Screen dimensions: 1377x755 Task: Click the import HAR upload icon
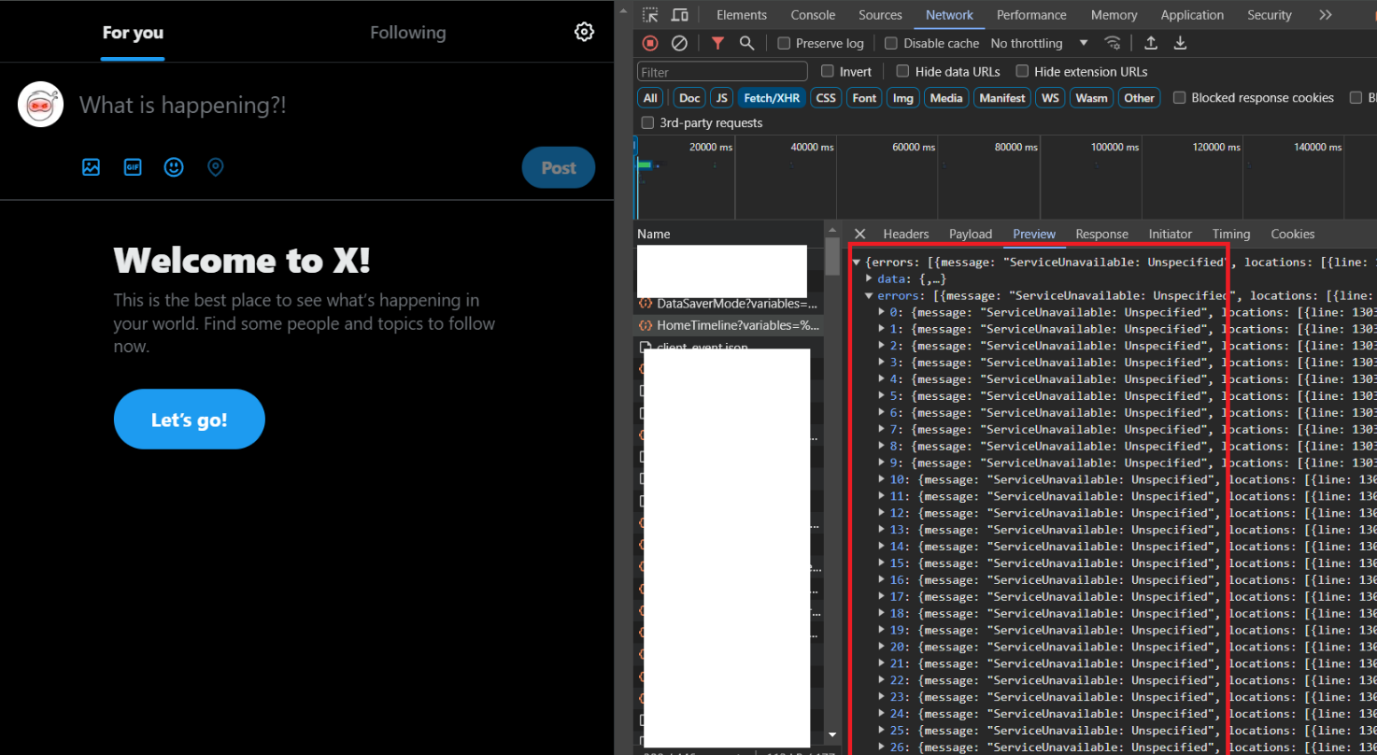1151,43
